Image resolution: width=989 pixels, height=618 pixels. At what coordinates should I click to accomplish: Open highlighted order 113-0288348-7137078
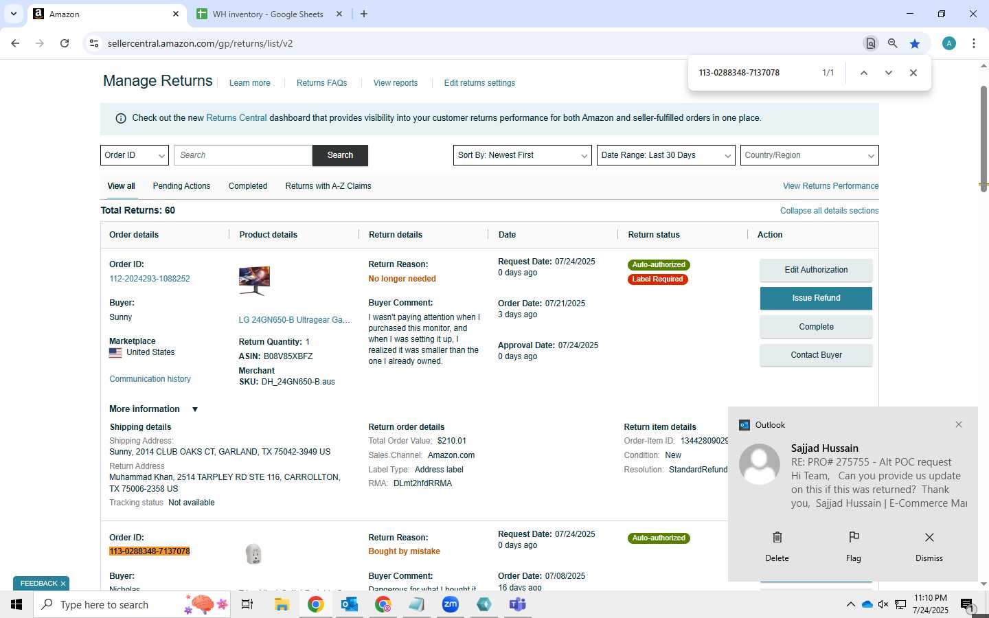[x=150, y=551]
